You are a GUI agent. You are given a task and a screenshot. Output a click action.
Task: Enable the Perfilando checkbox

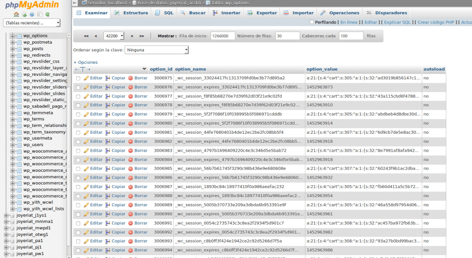point(312,22)
